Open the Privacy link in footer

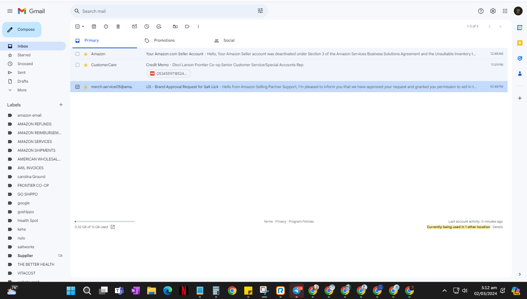coord(281,222)
